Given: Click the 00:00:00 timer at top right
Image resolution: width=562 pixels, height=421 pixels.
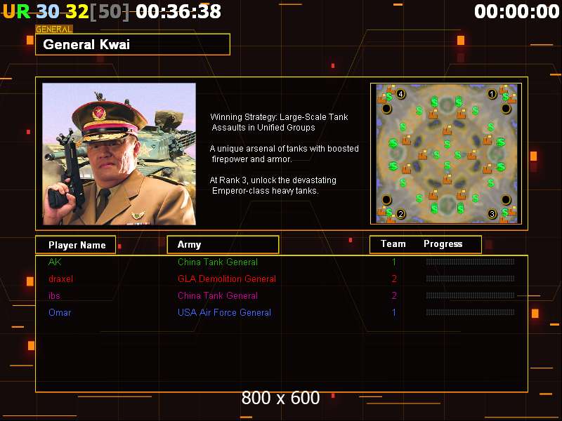Looking at the screenshot, I should [516, 11].
